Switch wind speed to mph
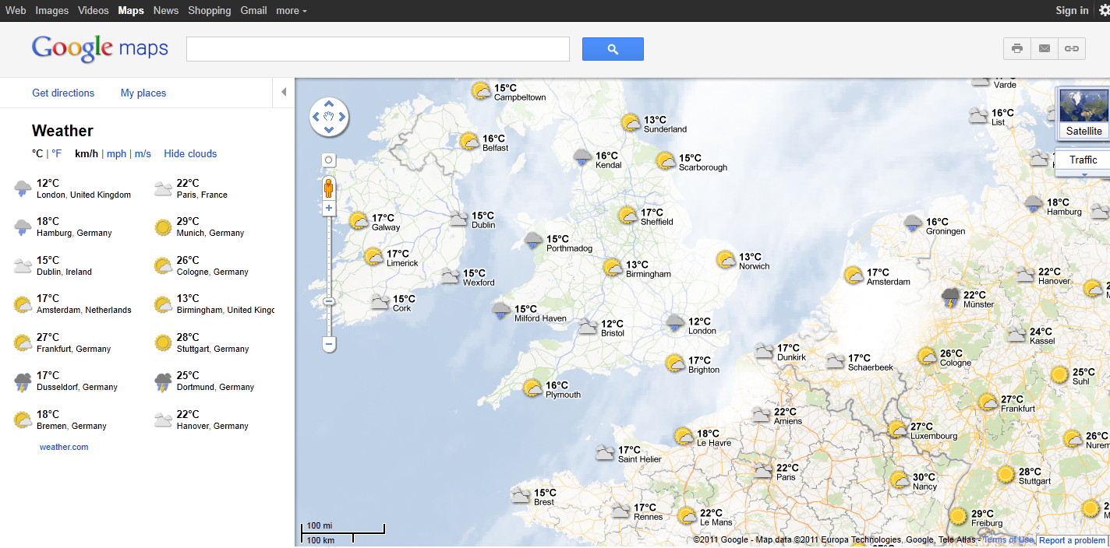Image resolution: width=1110 pixels, height=548 pixels. coord(116,153)
